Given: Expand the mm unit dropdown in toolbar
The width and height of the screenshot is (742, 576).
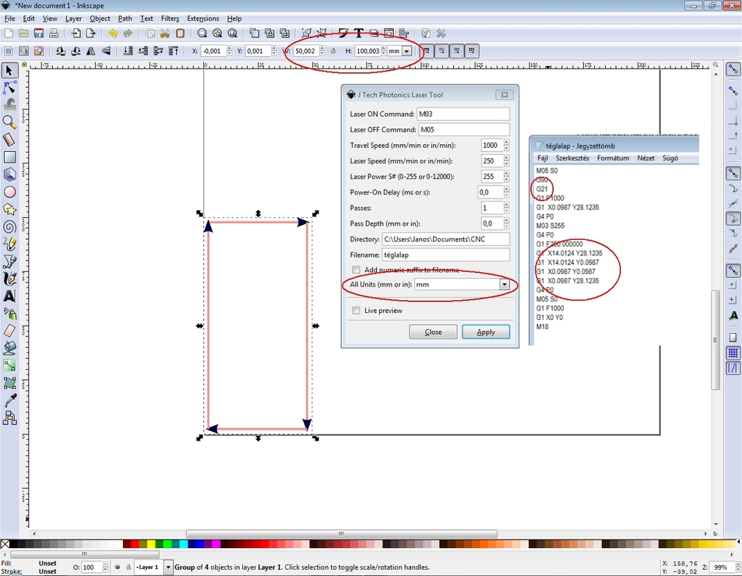Looking at the screenshot, I should [406, 51].
